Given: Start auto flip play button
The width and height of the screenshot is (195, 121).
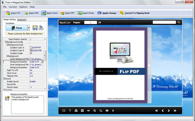Looking at the screenshot, I should (x=113, y=111).
